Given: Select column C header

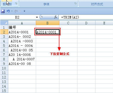Looking at the screenshot, I should pos(68,23).
